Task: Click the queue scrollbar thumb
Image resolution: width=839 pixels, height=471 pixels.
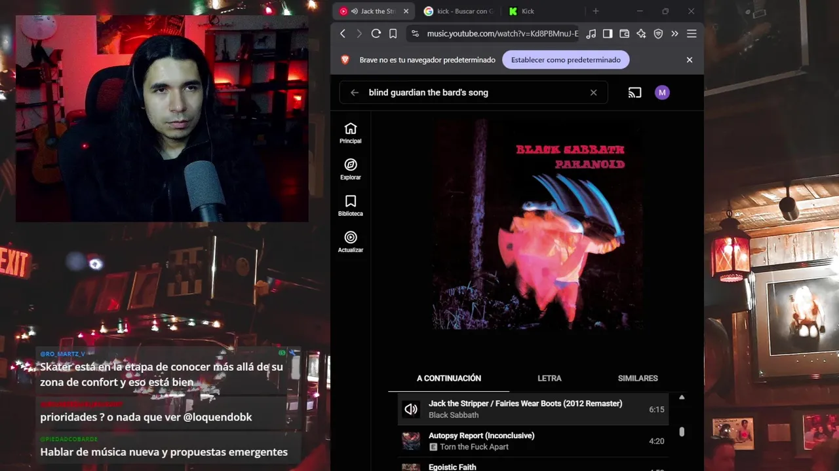Action: 682,432
